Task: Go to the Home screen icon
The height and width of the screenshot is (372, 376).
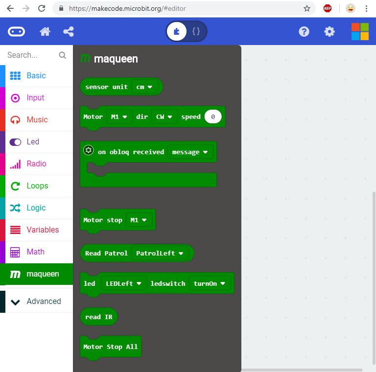Action: [45, 32]
